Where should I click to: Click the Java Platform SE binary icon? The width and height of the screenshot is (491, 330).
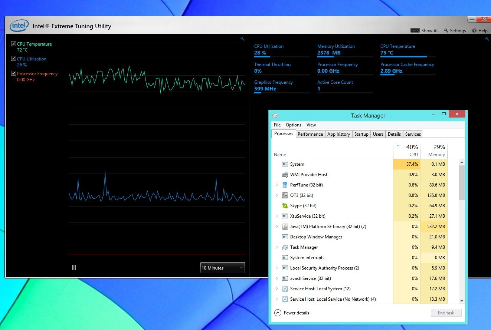[x=285, y=226]
